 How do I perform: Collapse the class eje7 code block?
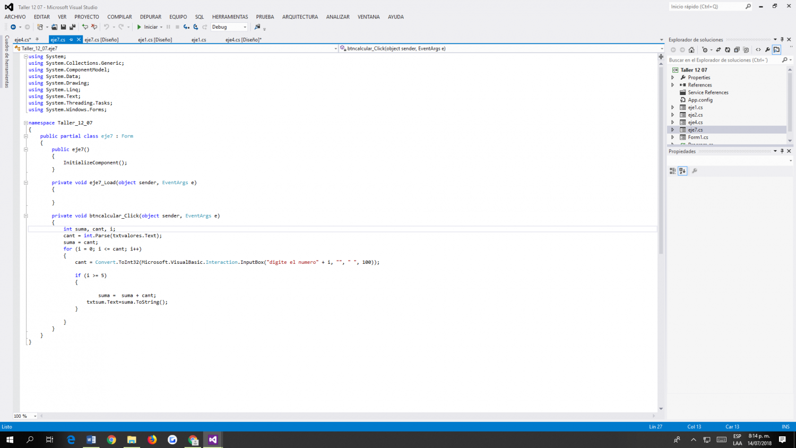tap(25, 136)
